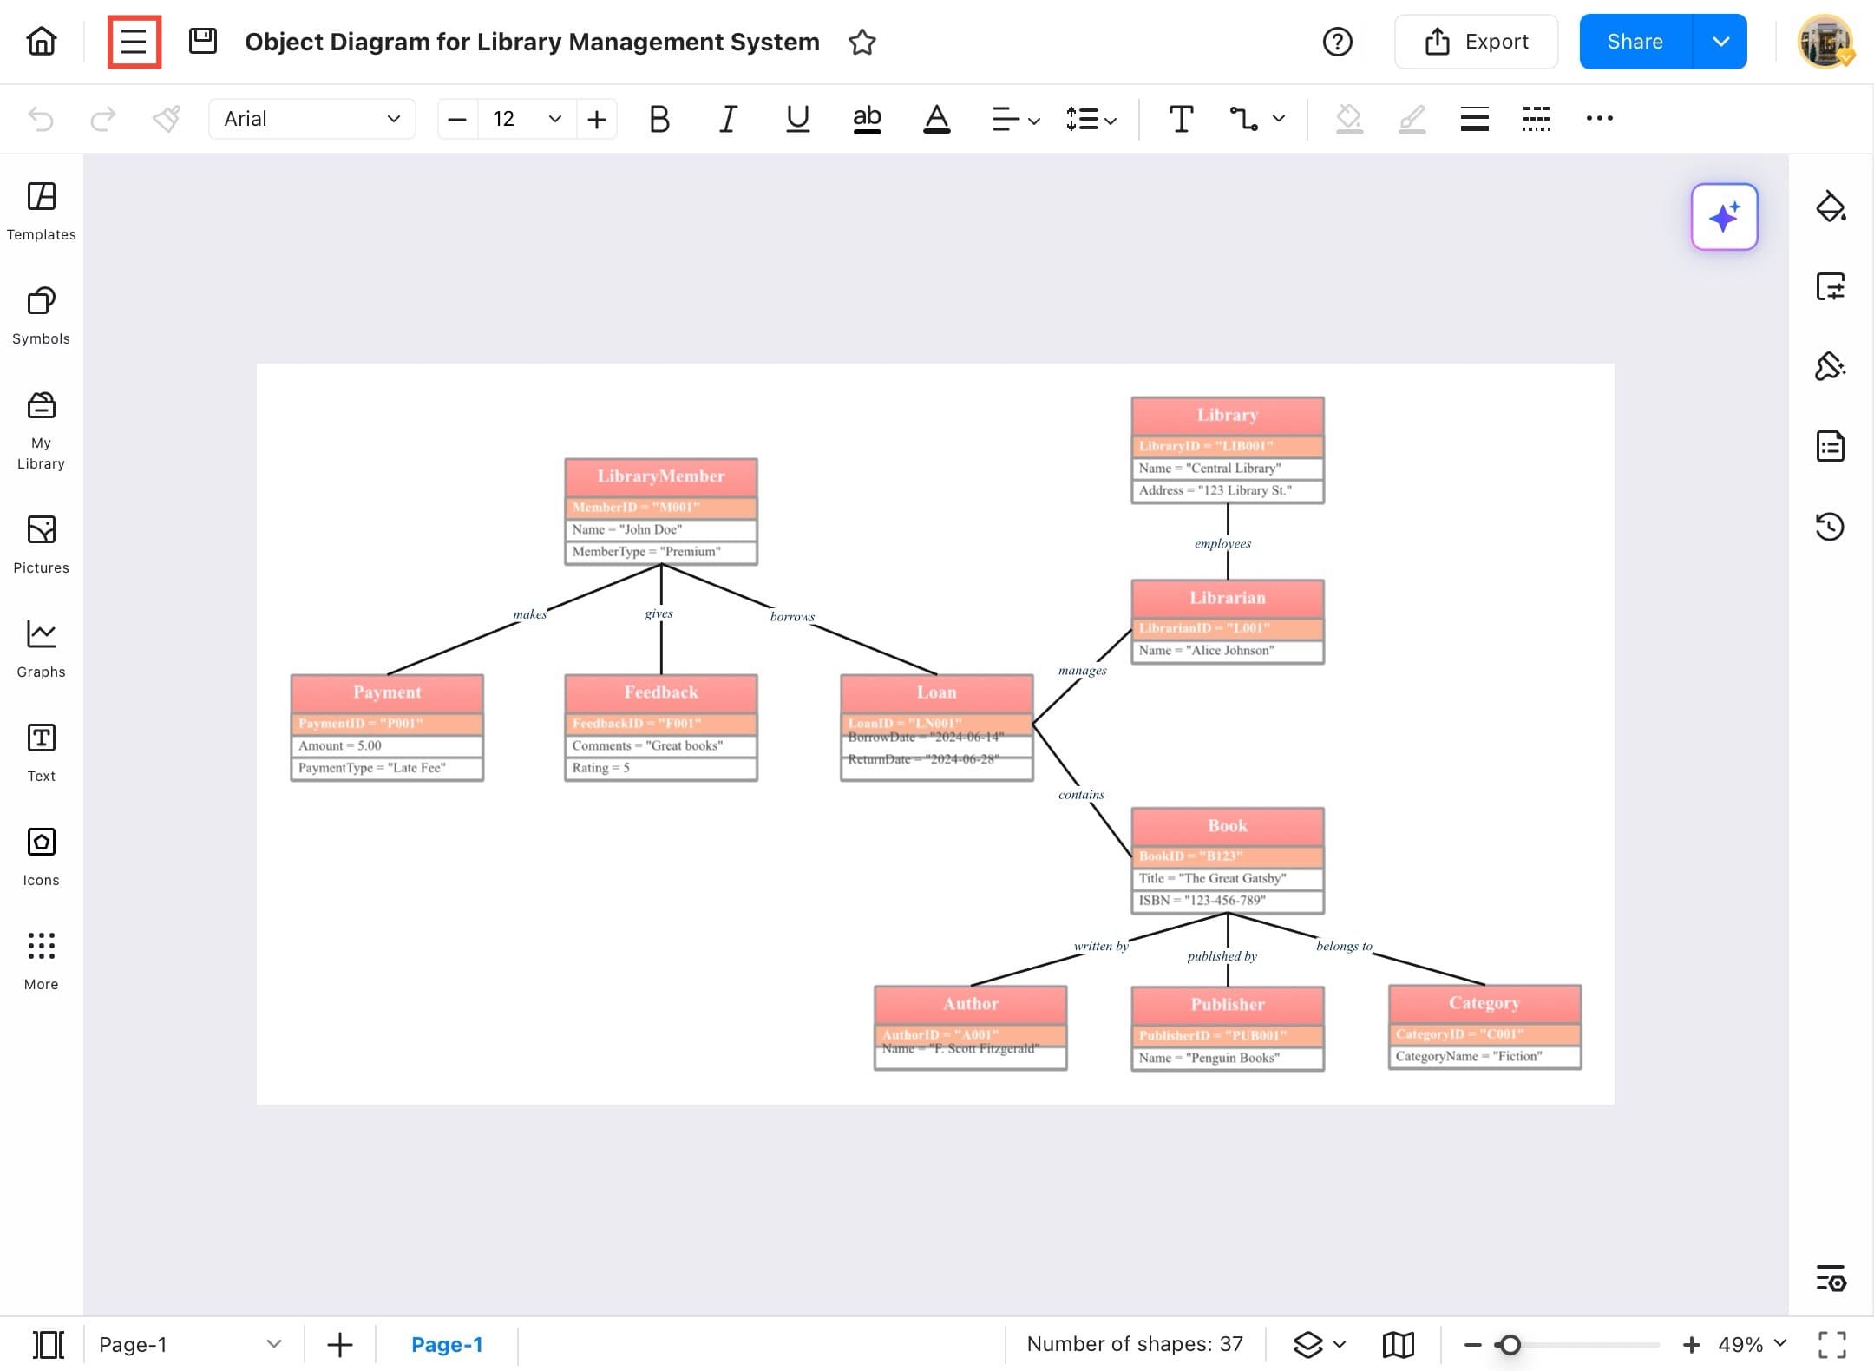1874x1371 pixels.
Task: Expand the Share button arrow menu
Action: [1720, 42]
